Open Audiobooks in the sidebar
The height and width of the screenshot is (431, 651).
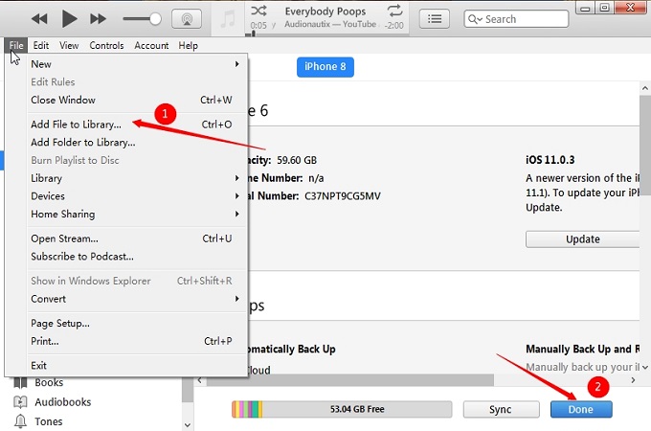pyautogui.click(x=62, y=402)
